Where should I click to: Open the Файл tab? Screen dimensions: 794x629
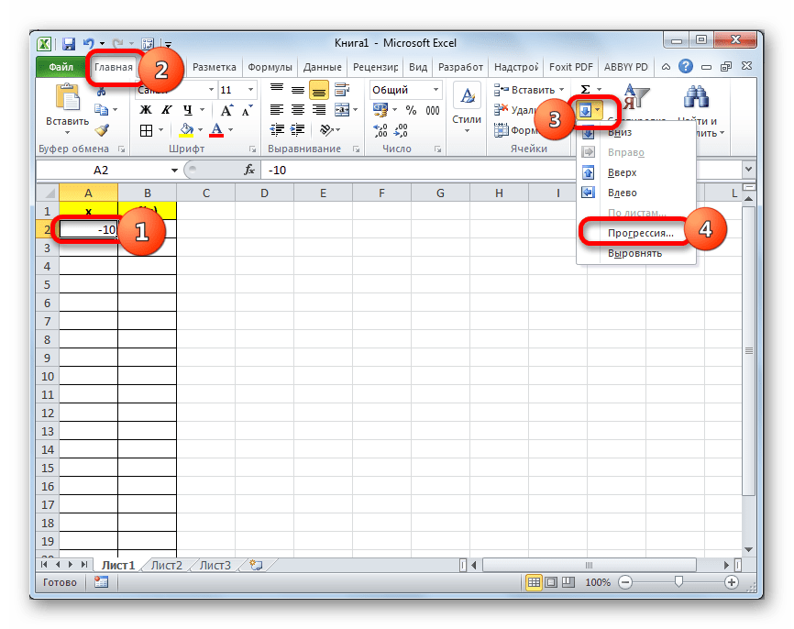[61, 67]
